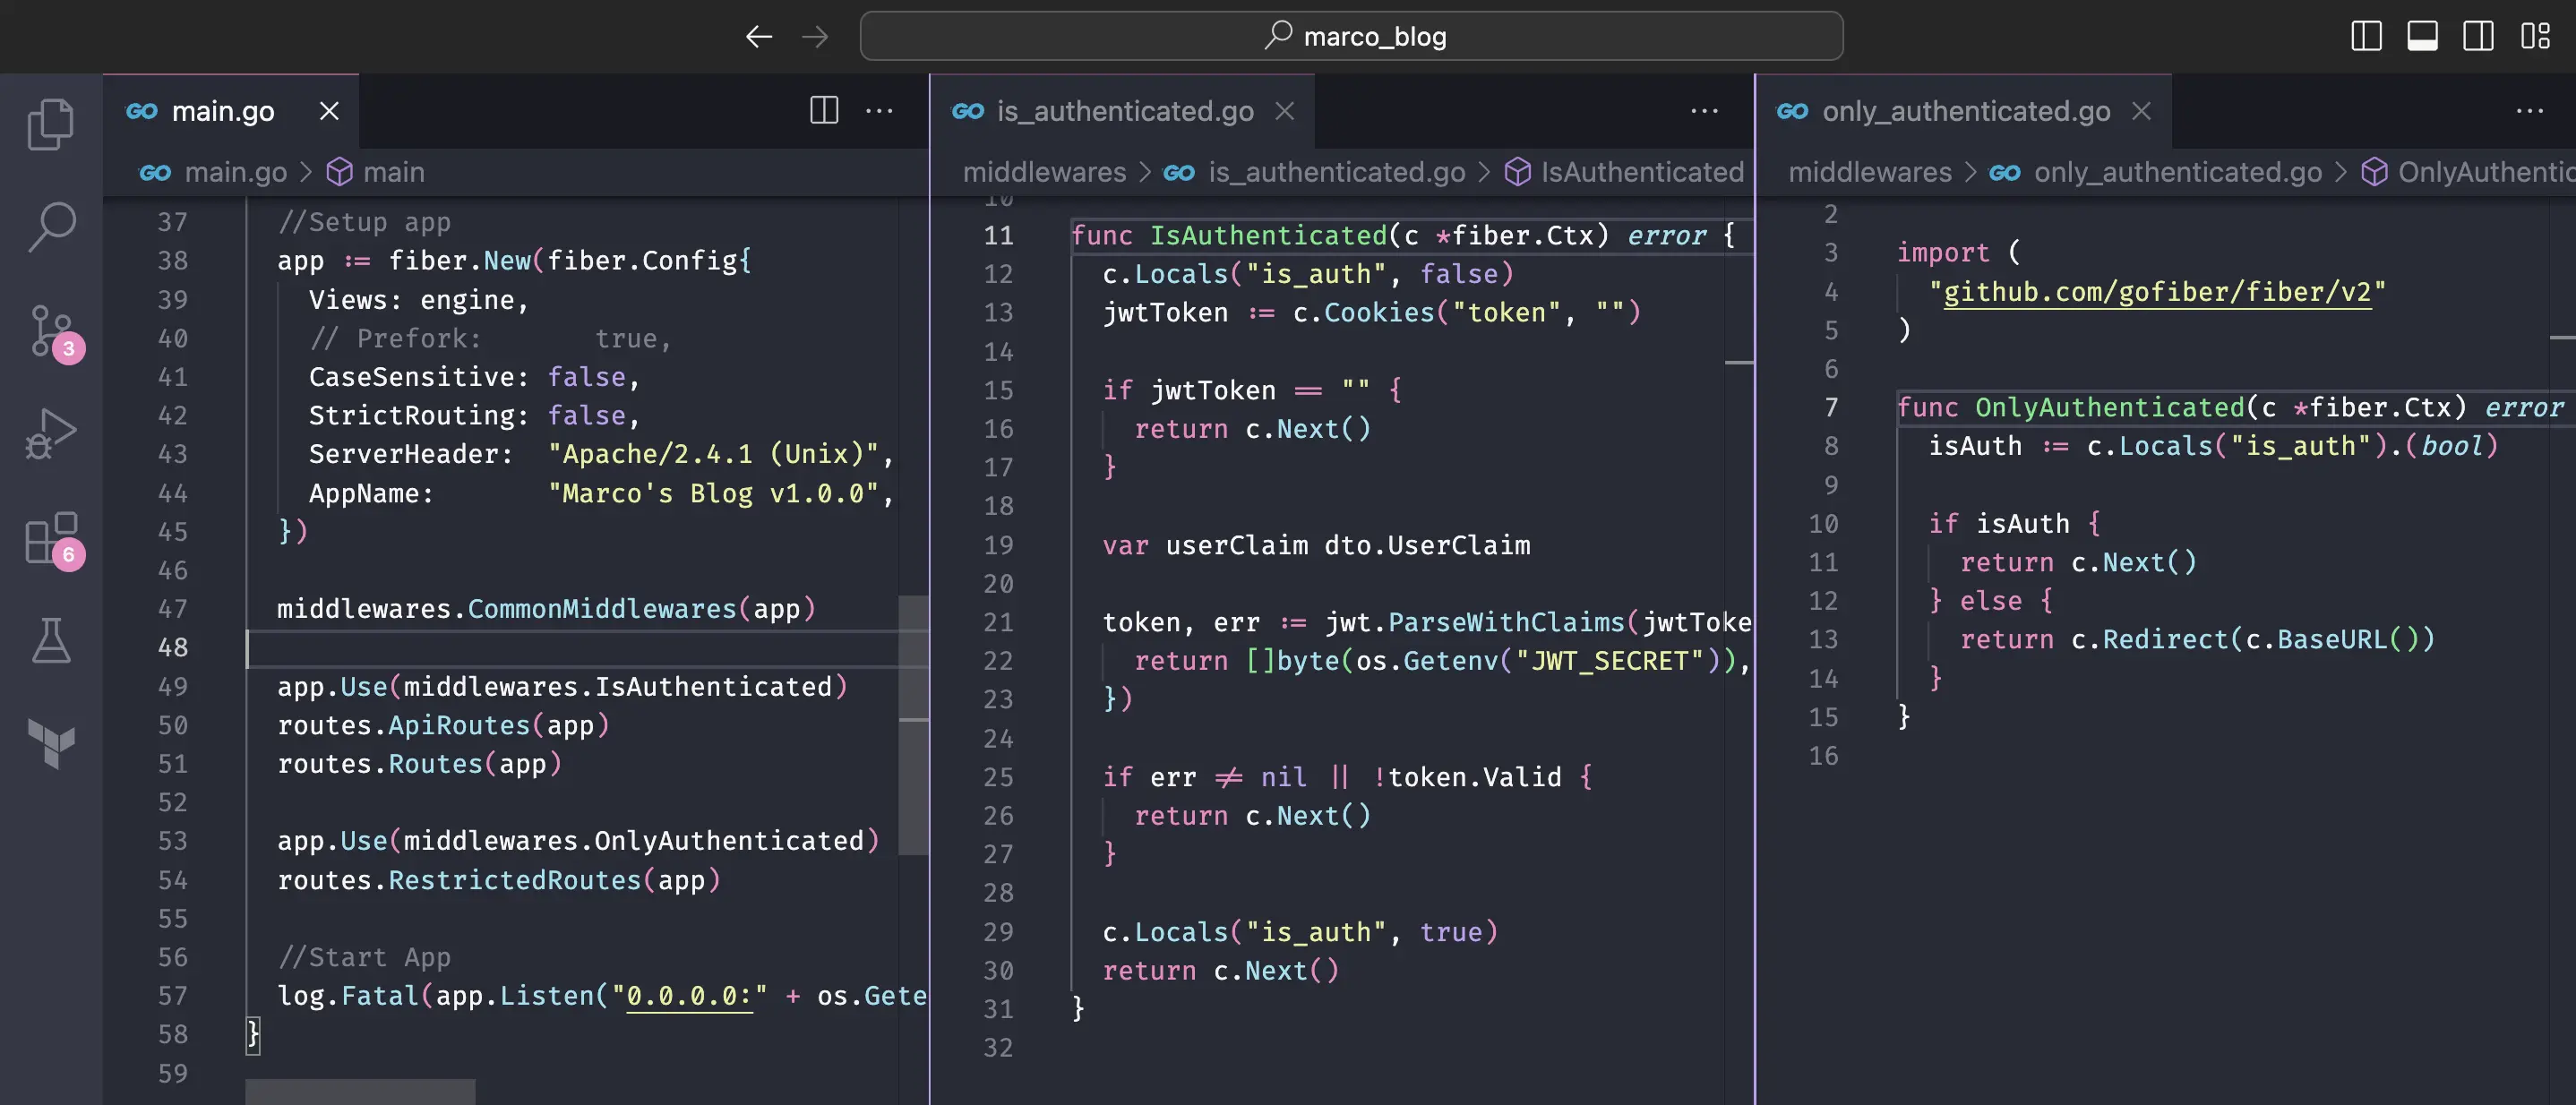Viewport: 2576px width, 1105px height.
Task: Close the is_authenticated.go tab
Action: pyautogui.click(x=1285, y=111)
